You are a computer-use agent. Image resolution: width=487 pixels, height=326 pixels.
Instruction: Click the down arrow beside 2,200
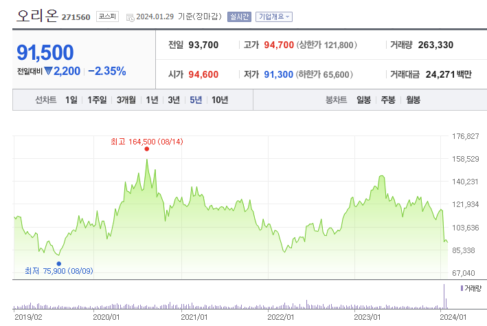(48, 71)
